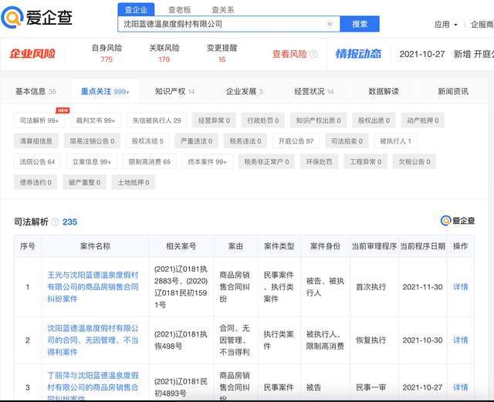Open the 企服商 link in header

click(x=482, y=25)
